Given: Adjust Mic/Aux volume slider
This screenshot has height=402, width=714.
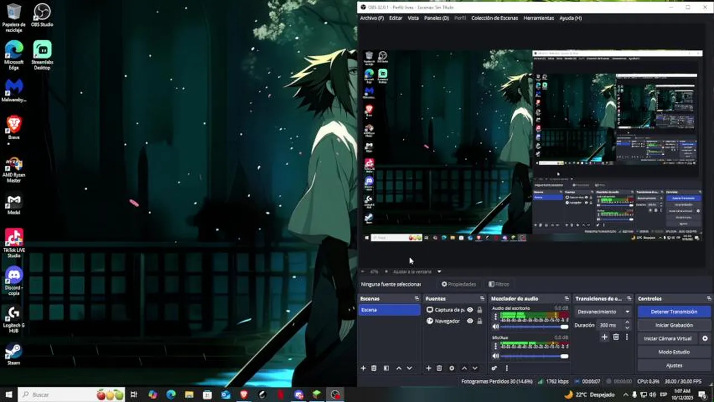Looking at the screenshot, I should tap(535, 356).
